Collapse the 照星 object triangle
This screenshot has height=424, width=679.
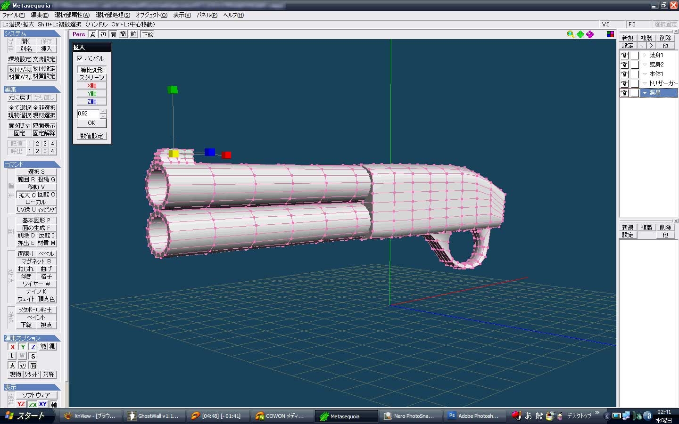coord(645,93)
